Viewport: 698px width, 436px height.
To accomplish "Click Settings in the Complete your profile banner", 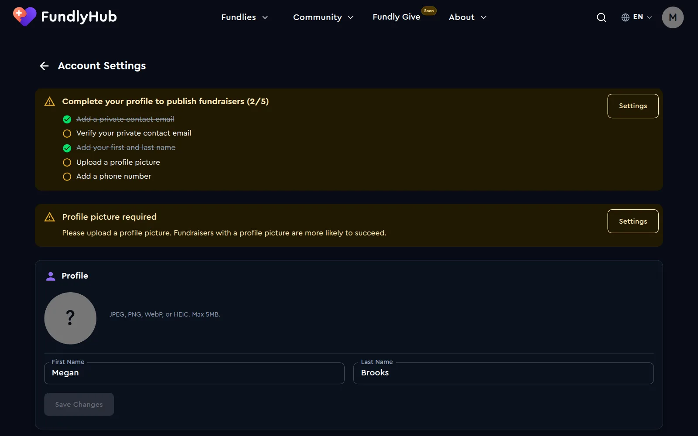I will [x=633, y=106].
